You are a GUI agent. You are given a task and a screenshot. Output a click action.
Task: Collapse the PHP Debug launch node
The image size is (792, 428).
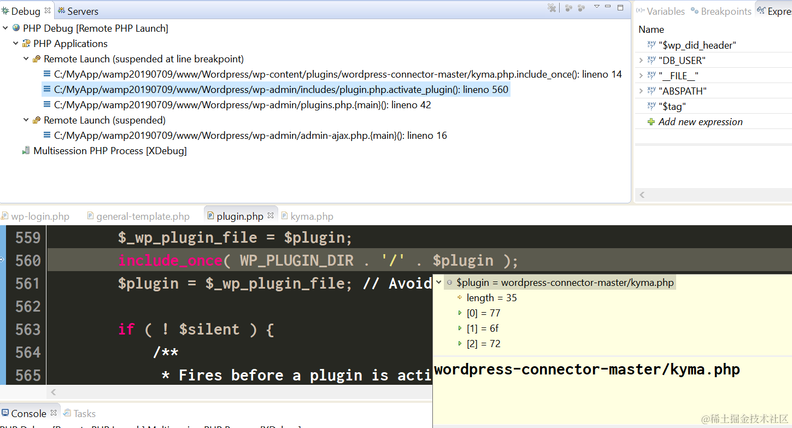click(x=5, y=28)
